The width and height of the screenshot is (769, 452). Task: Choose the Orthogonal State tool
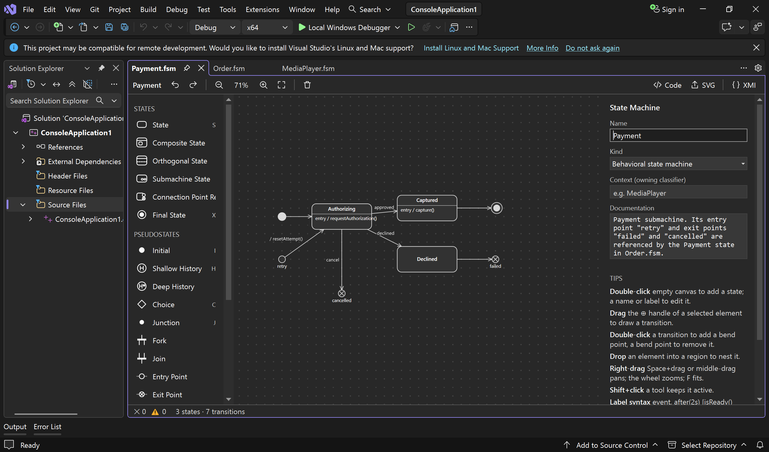coord(176,161)
